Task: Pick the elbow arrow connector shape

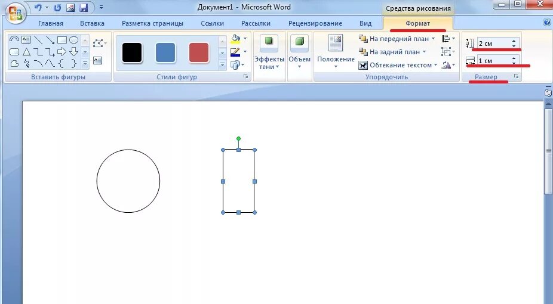Action: click(50, 52)
